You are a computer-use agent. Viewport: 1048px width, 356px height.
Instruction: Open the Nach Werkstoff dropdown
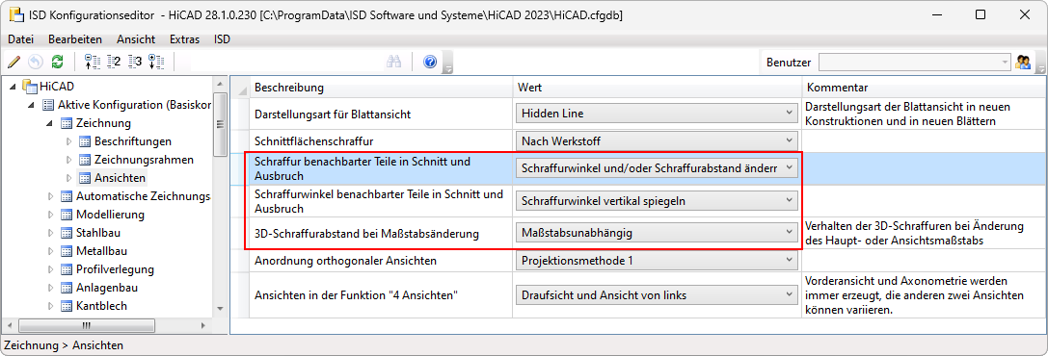657,140
